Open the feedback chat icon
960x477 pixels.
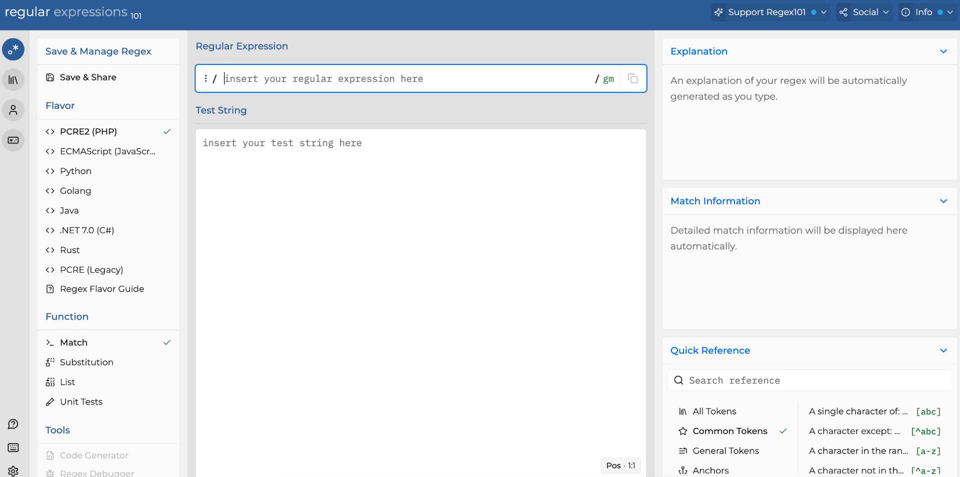pos(13,424)
